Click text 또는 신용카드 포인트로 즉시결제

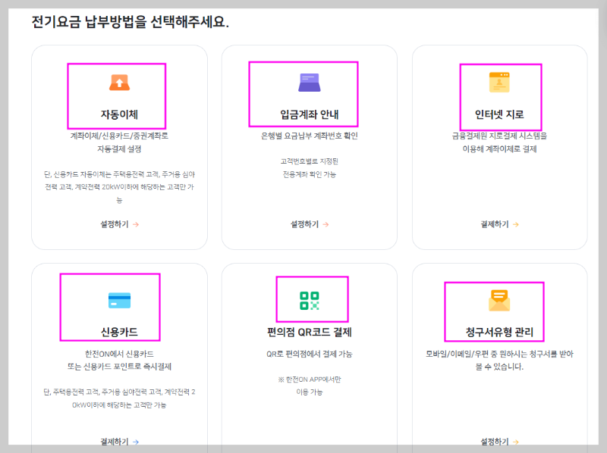pos(119,367)
